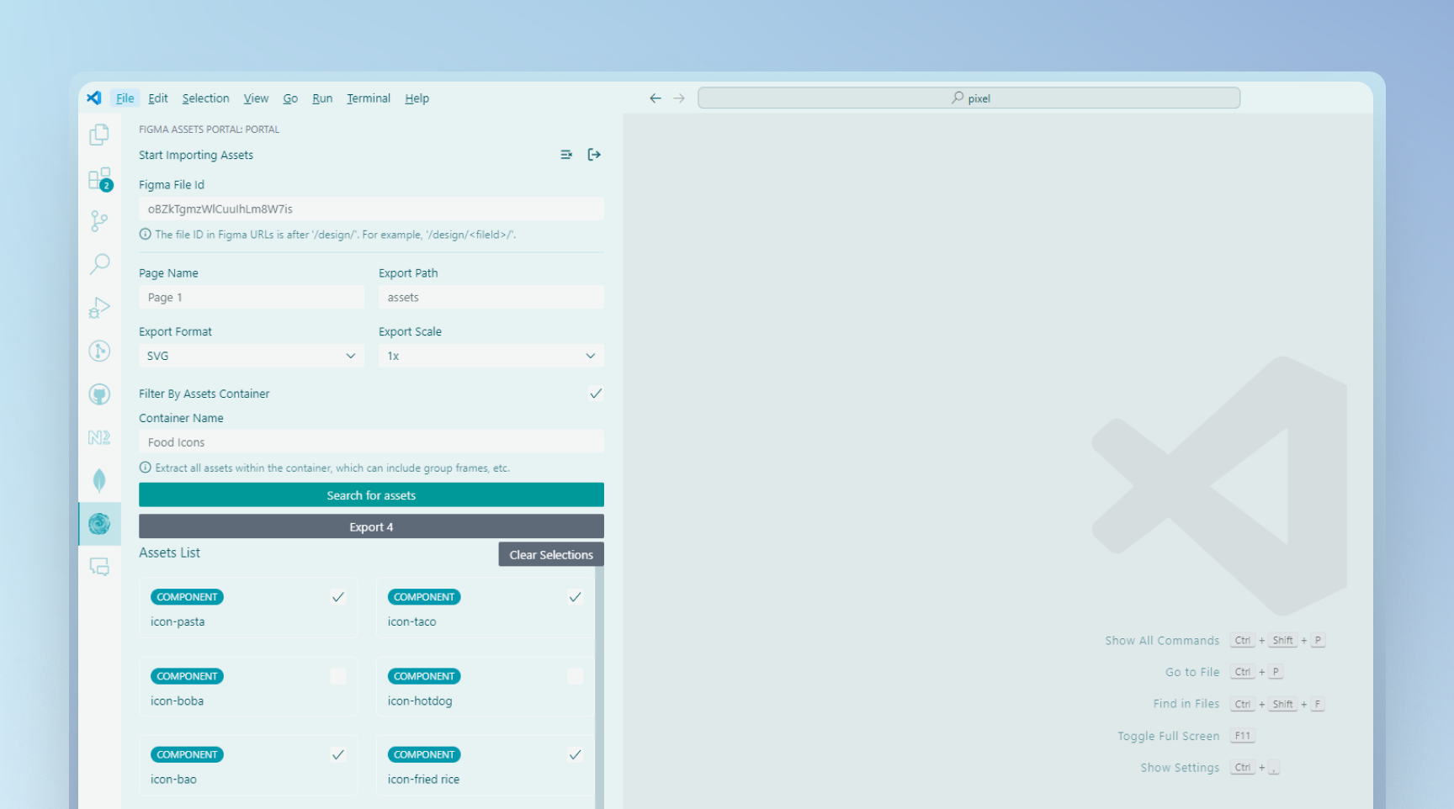Open the Explorer view in activity bar

tap(99, 135)
